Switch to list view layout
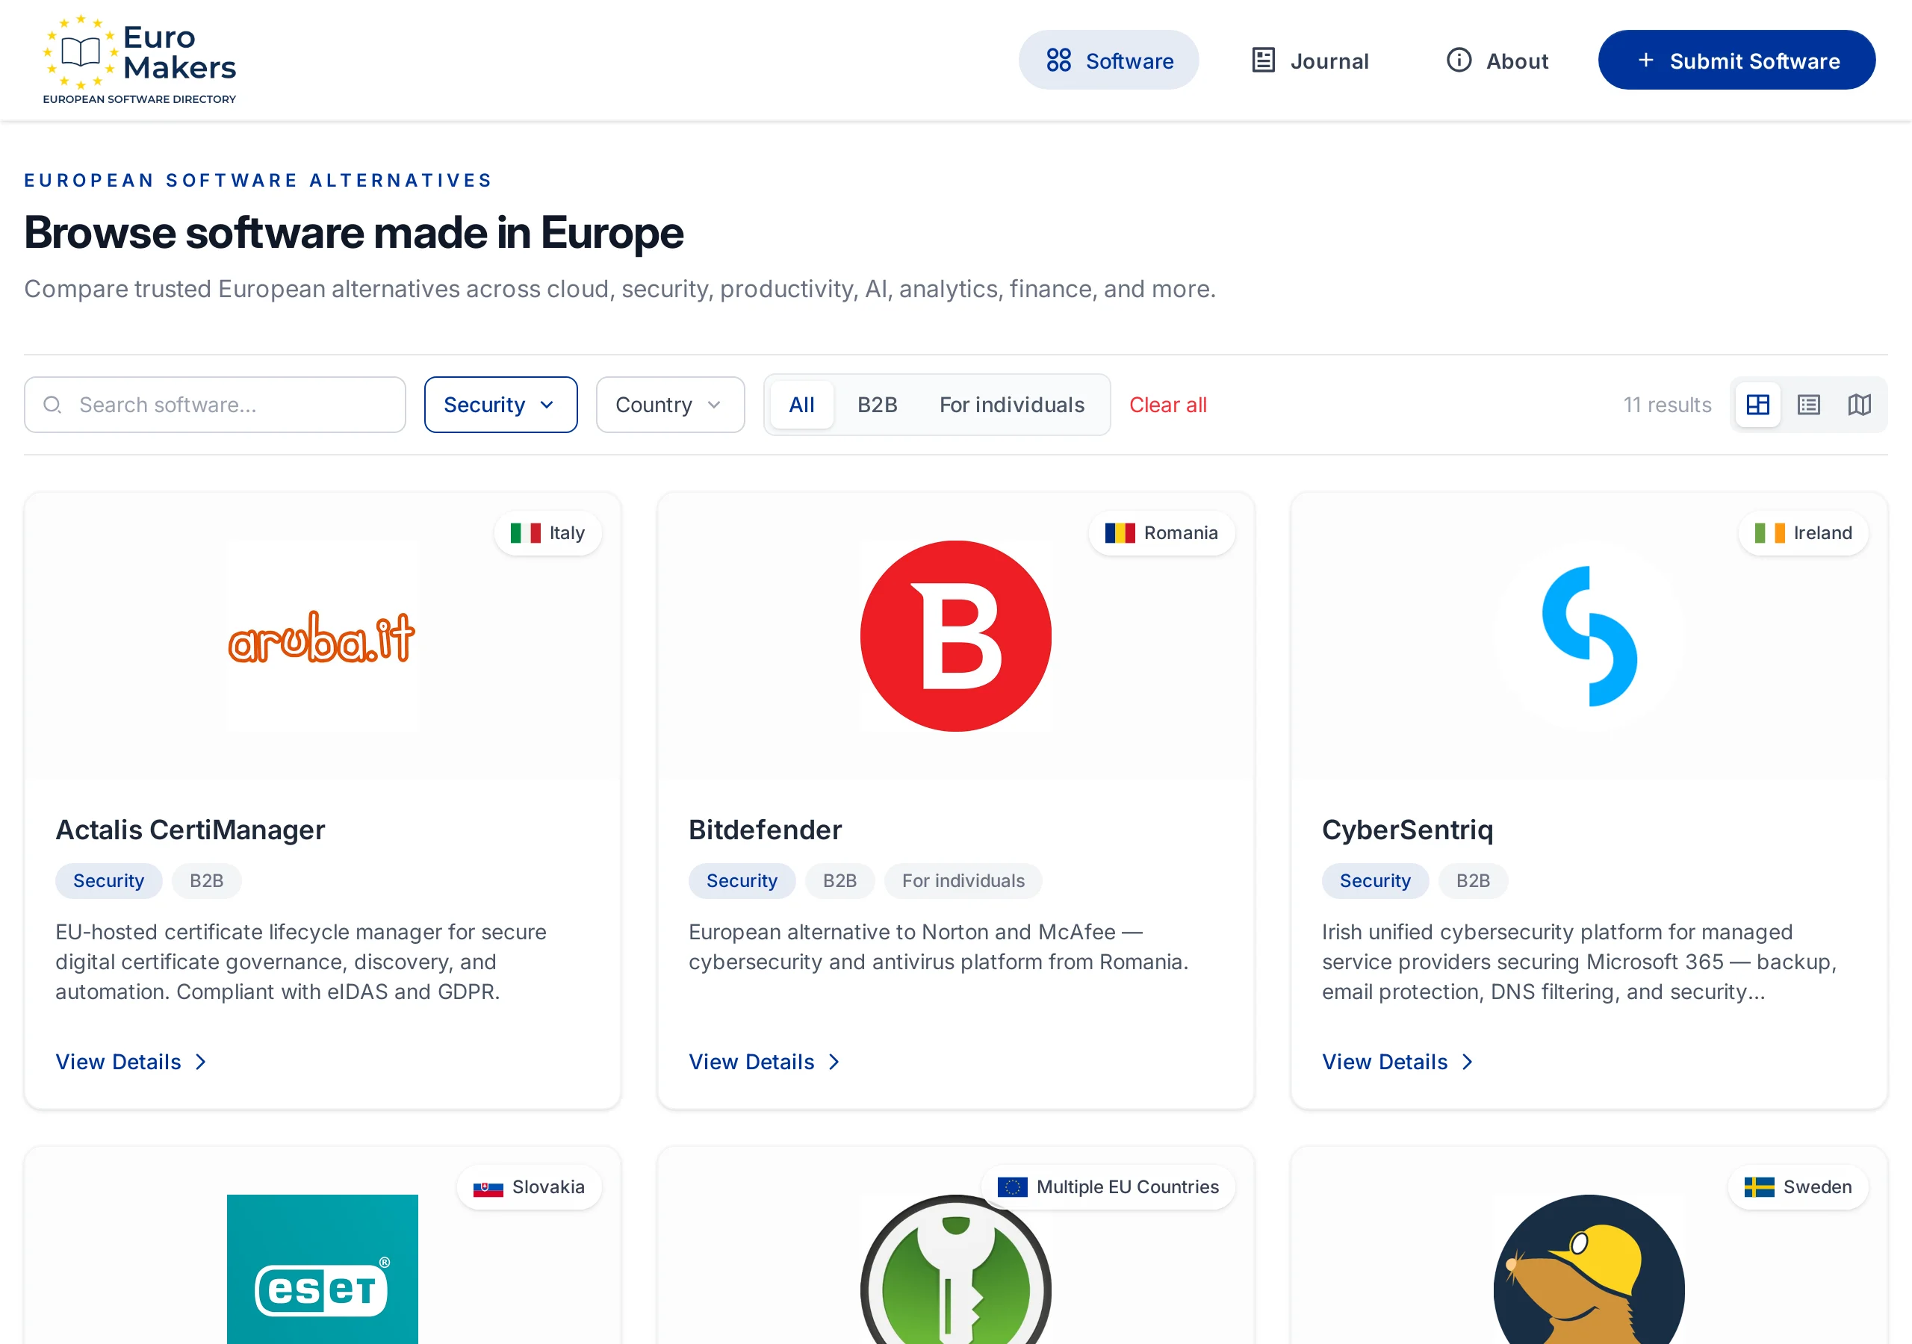The image size is (1912, 1344). (1808, 405)
